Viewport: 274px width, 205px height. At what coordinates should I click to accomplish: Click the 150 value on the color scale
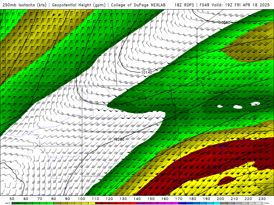pos(151,199)
